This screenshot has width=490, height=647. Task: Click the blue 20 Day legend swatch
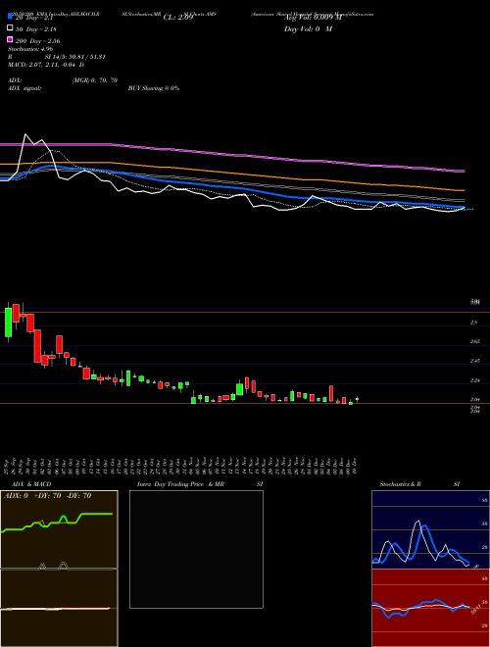[x=11, y=16]
